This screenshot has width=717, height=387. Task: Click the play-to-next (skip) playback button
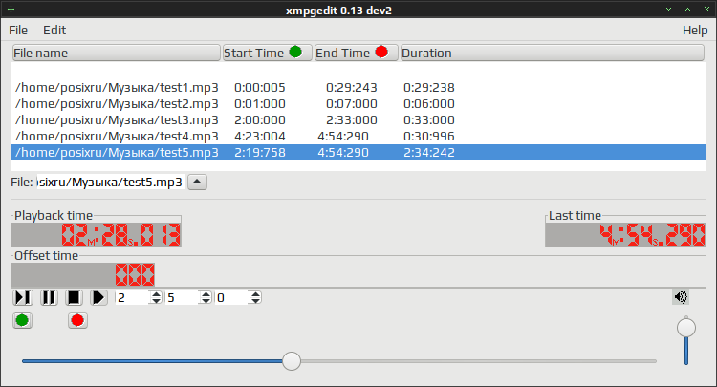[22, 298]
